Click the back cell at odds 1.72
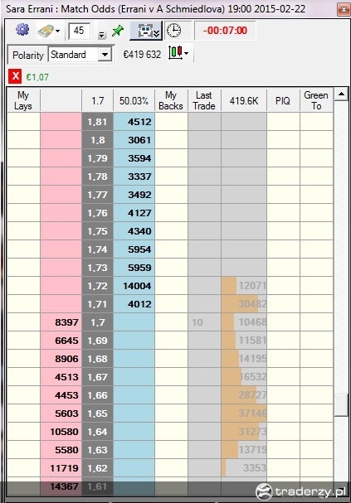The width and height of the screenshot is (351, 503). point(134,286)
